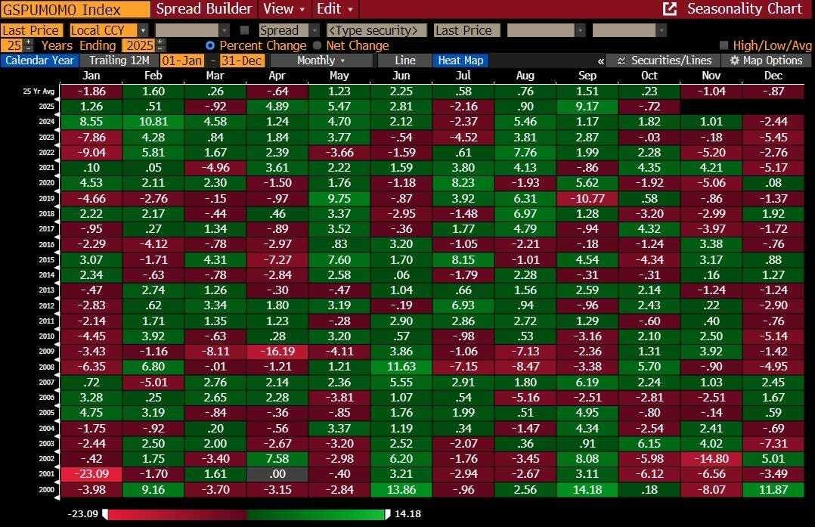Click the -7.27 cell for Apr 2015

277,259
